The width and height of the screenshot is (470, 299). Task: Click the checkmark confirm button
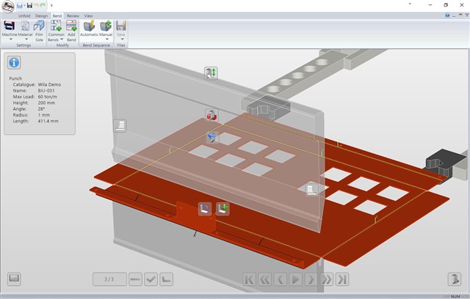151,278
